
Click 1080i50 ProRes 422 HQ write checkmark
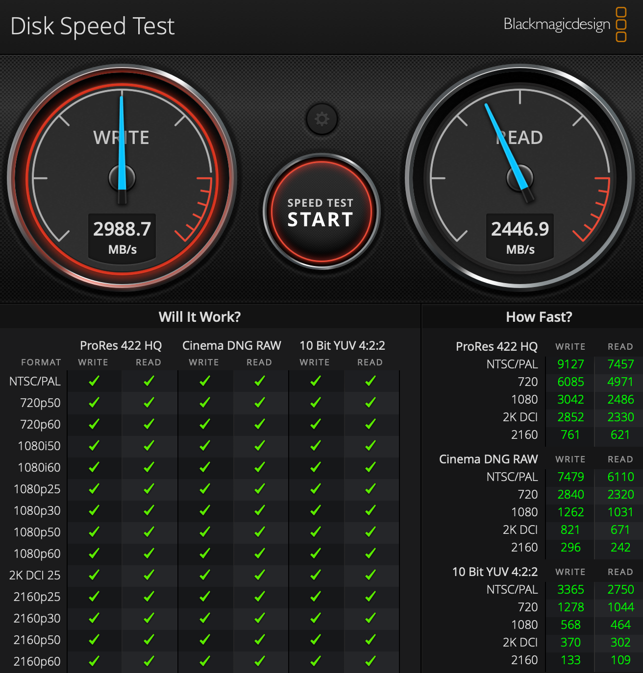94,445
